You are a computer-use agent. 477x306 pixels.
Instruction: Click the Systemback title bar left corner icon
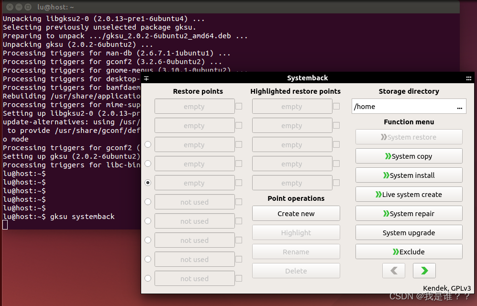coord(146,78)
